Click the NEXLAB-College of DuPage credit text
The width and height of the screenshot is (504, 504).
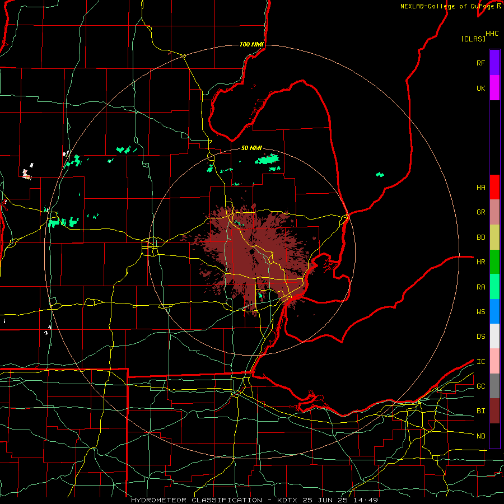447,6
